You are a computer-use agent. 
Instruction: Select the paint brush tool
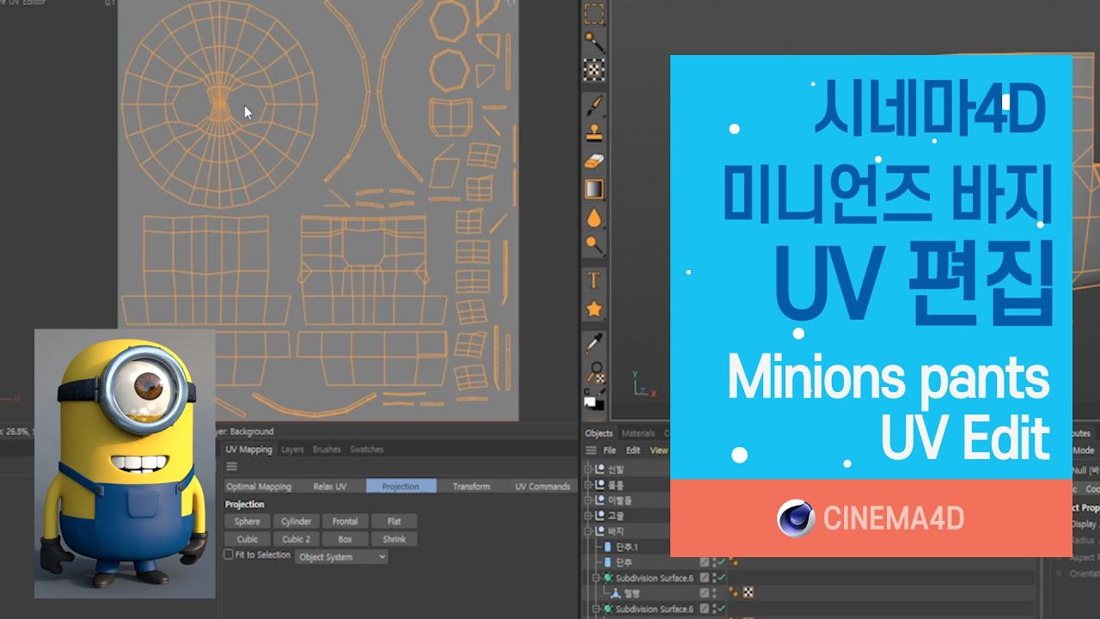(x=594, y=105)
